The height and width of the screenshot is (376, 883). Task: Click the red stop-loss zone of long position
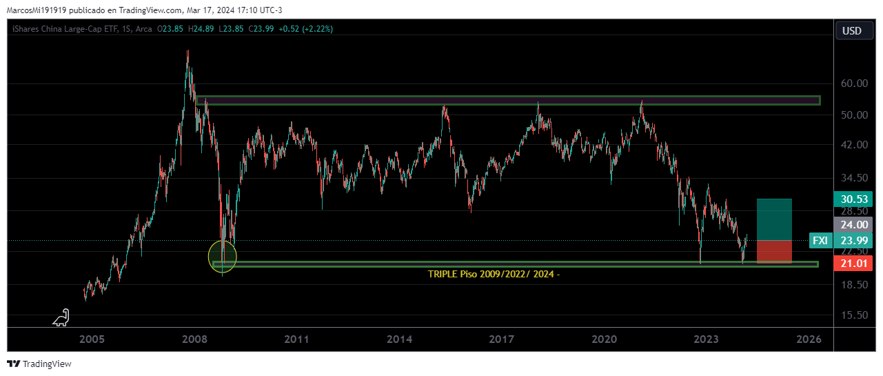point(773,251)
